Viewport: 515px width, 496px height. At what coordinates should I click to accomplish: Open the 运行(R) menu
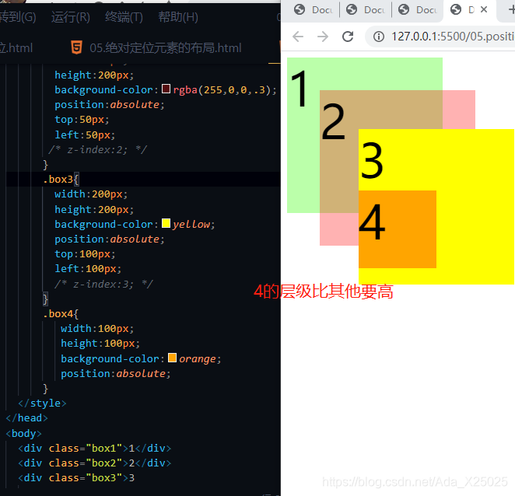pyautogui.click(x=71, y=17)
